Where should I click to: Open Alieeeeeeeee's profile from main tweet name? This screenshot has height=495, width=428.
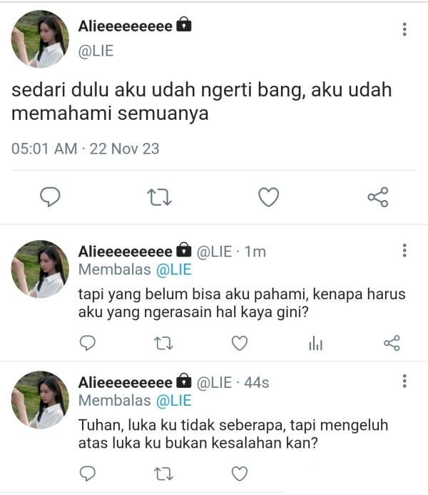point(125,26)
